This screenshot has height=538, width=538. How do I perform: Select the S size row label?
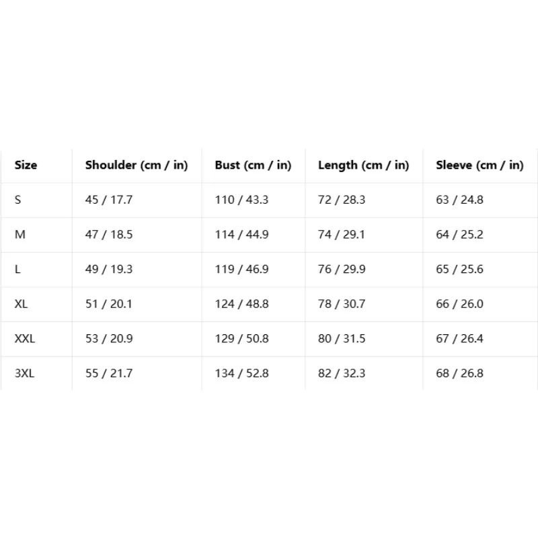coord(18,200)
